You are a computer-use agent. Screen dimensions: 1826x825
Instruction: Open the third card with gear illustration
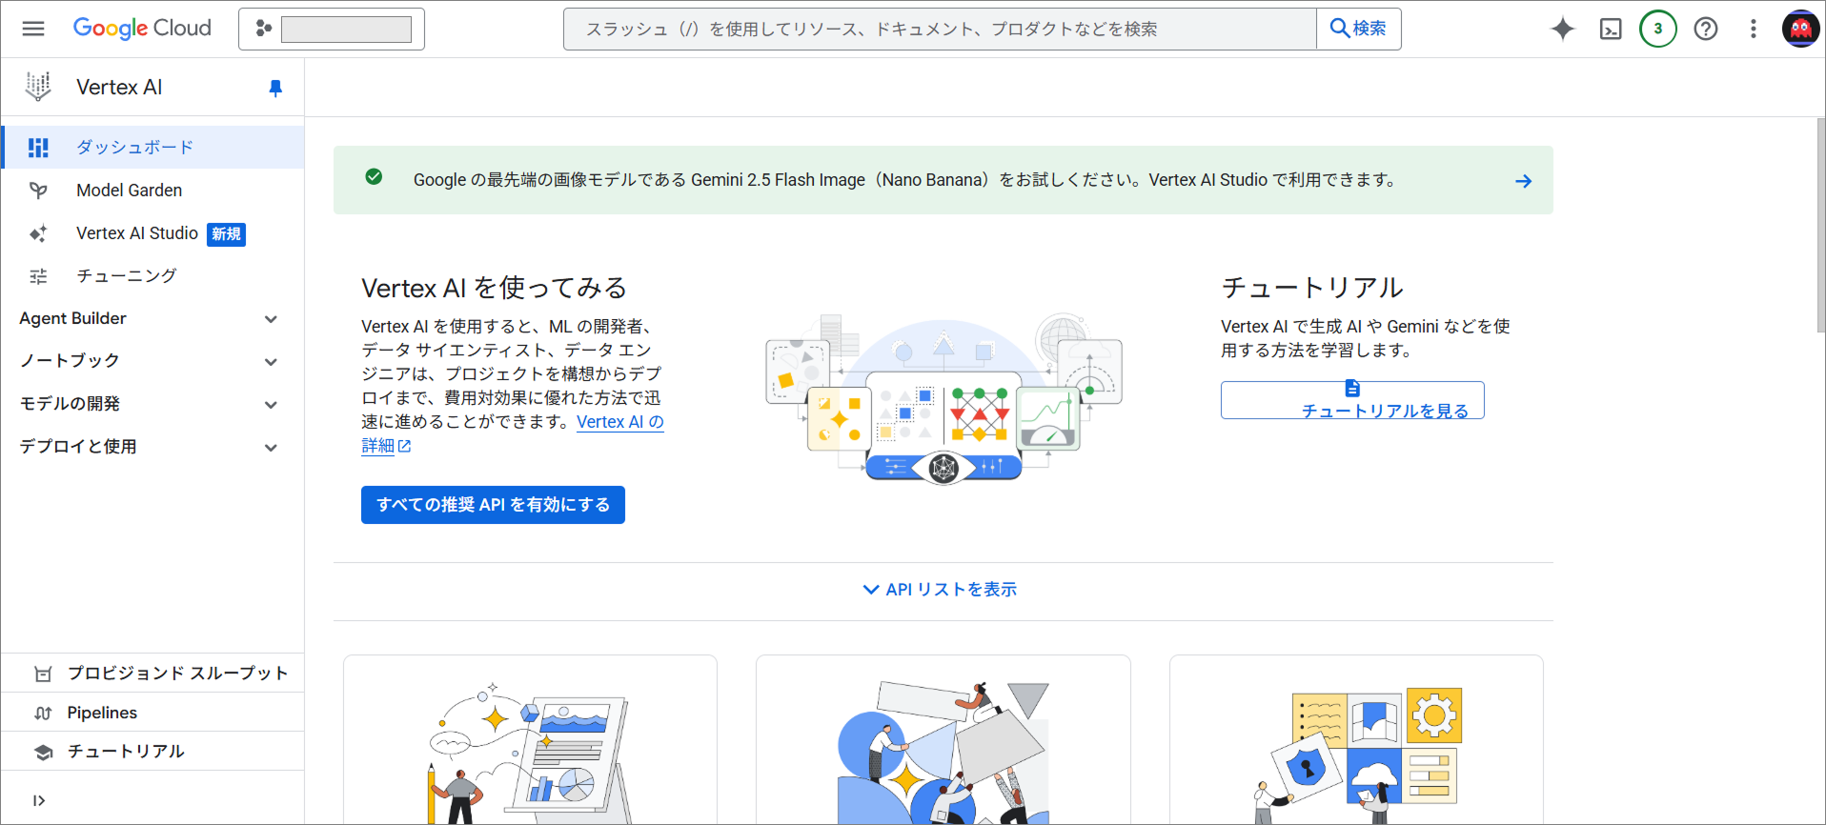coord(1356,739)
